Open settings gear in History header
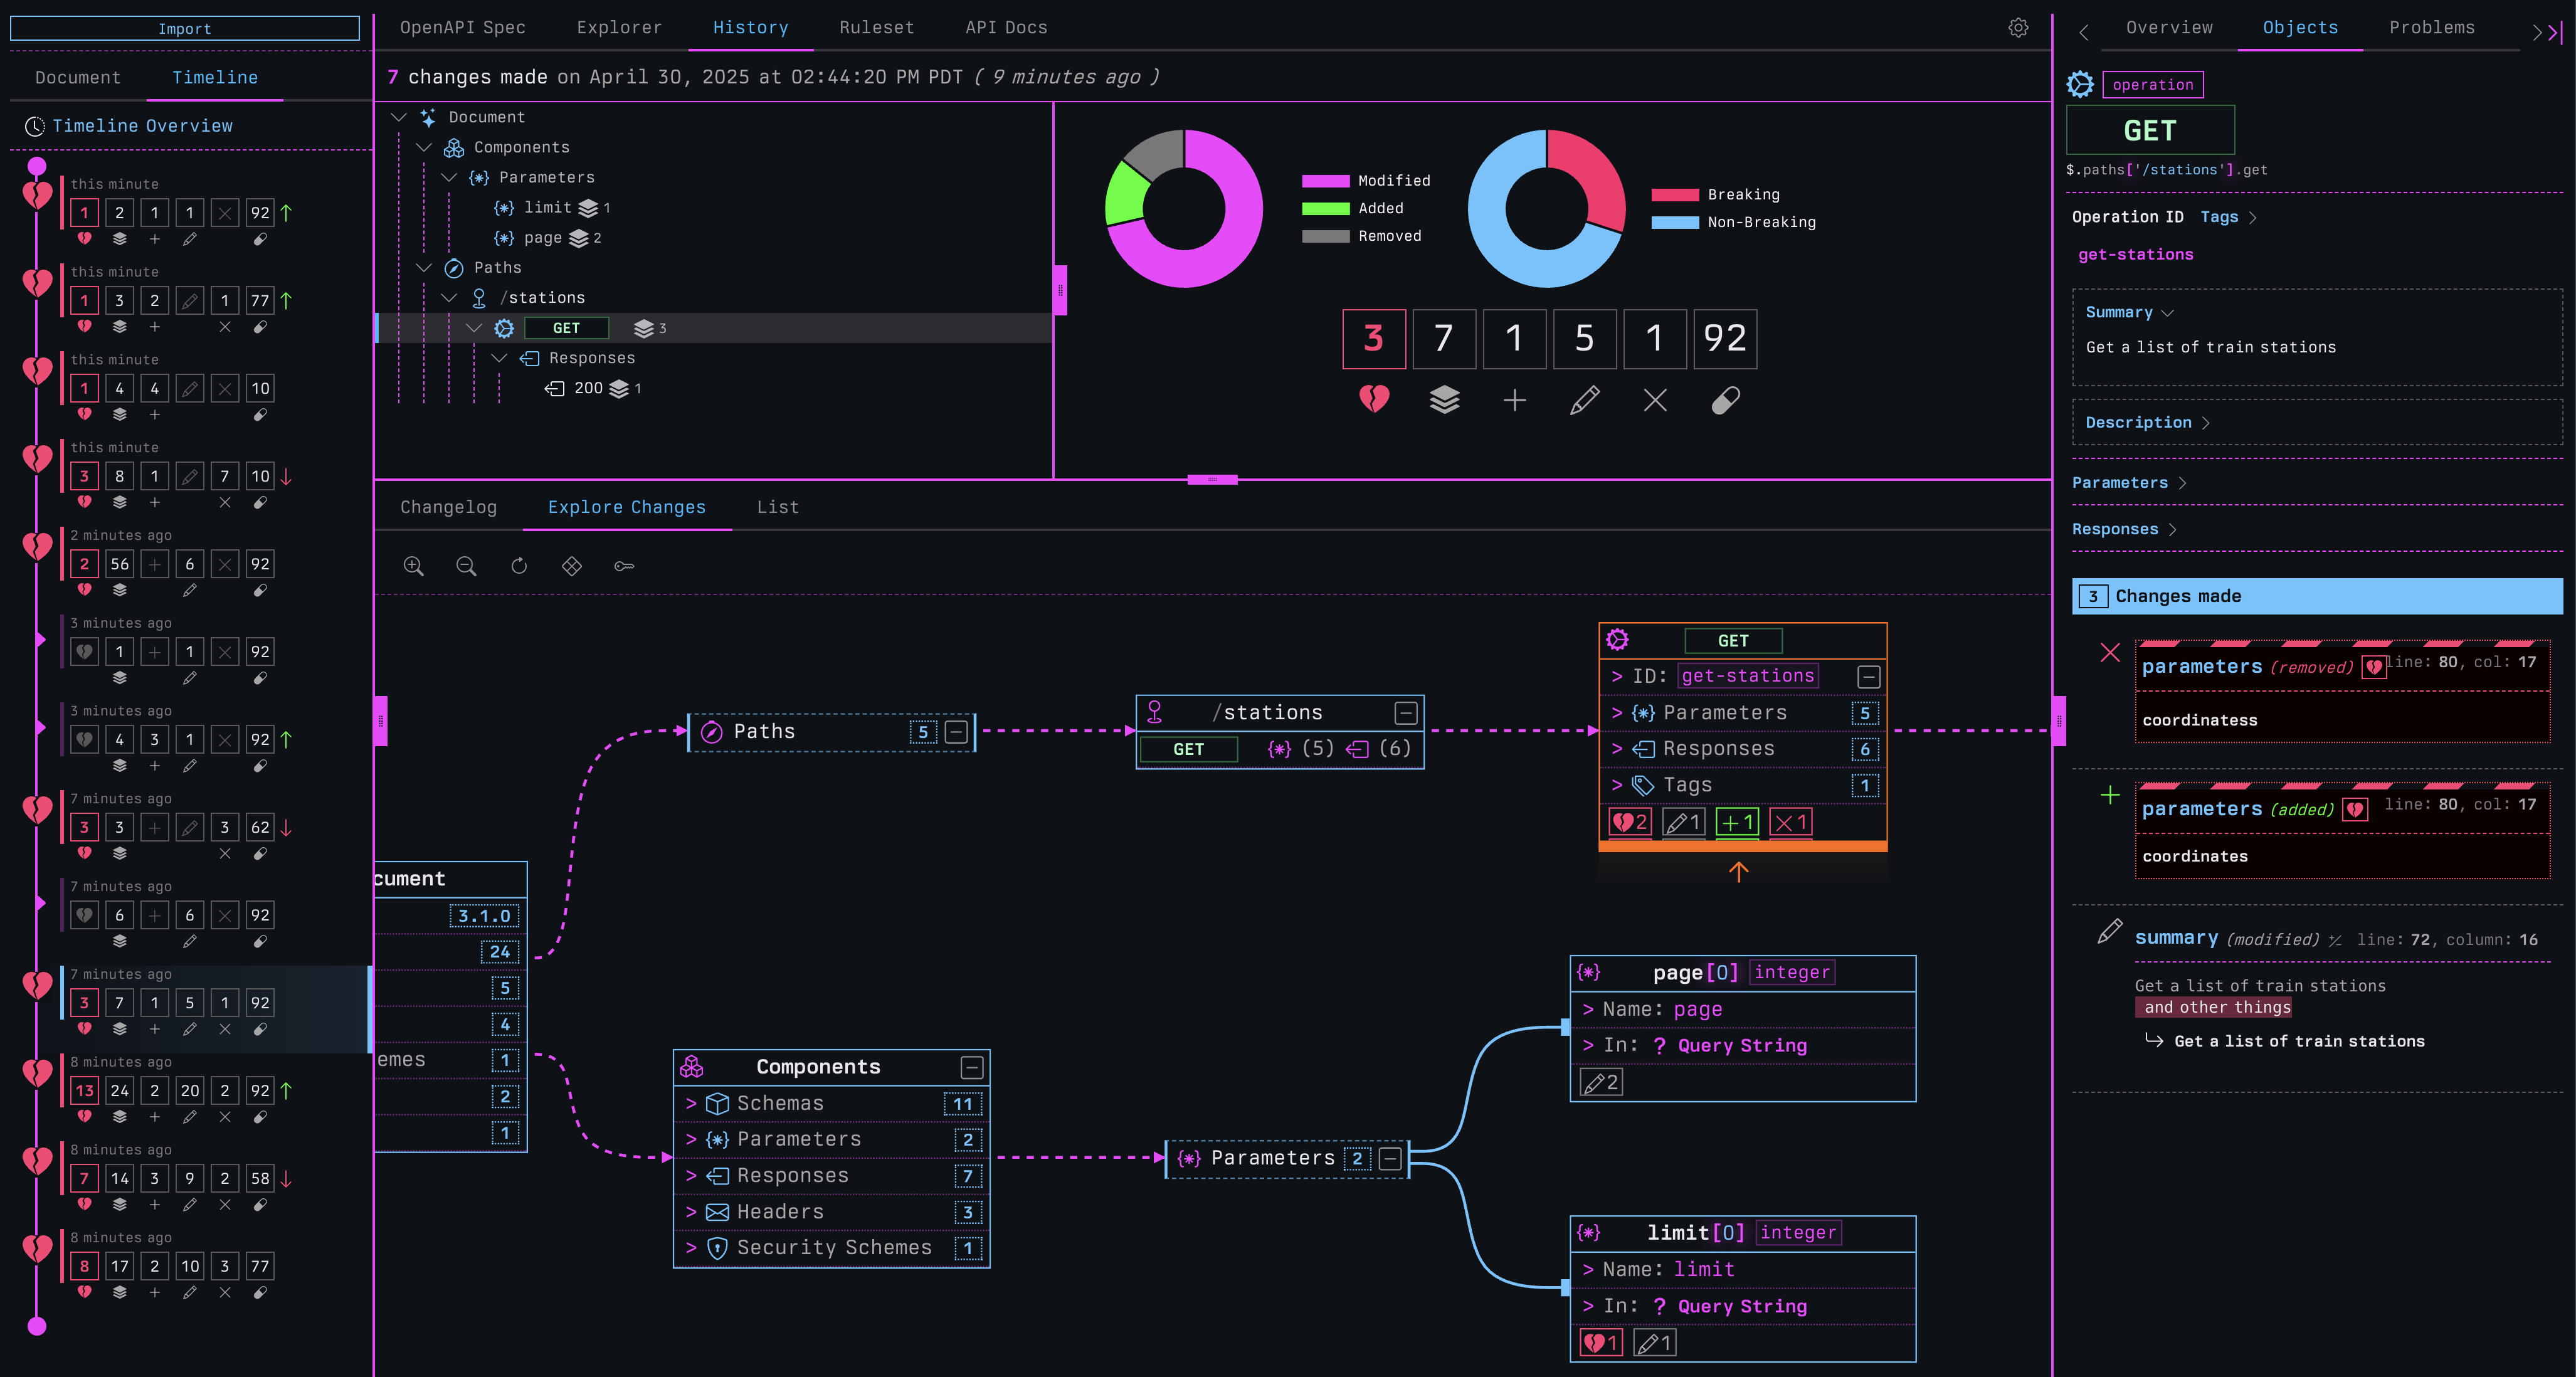 point(2018,28)
